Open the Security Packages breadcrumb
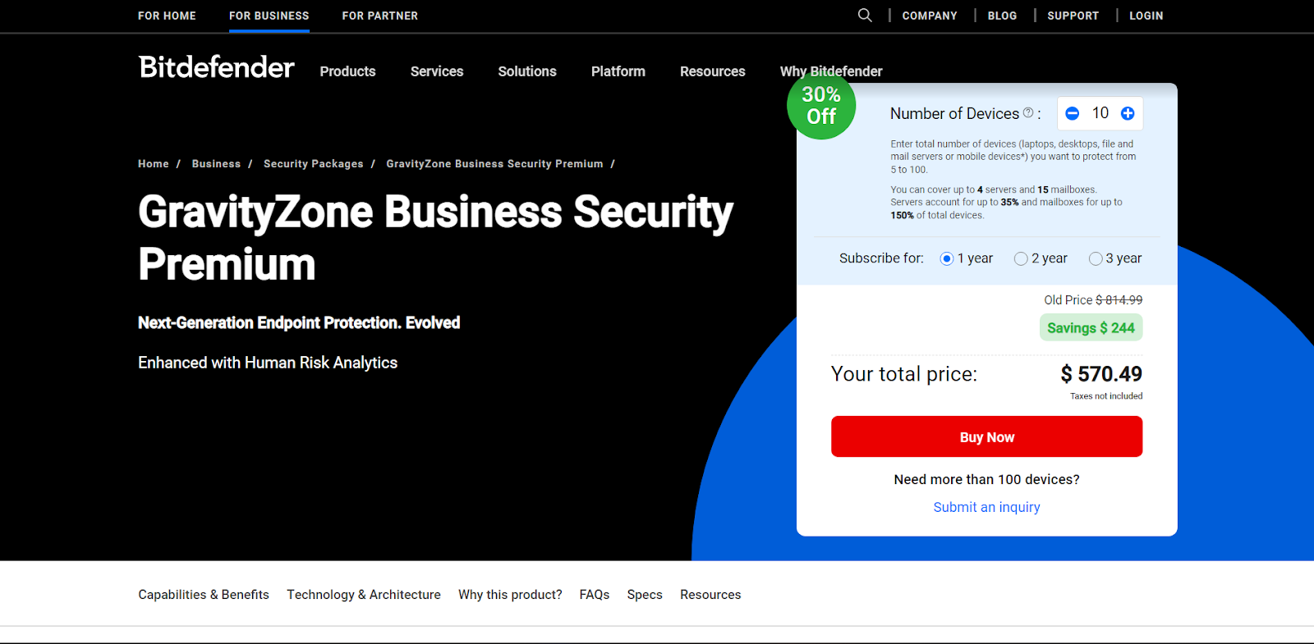 tap(313, 164)
